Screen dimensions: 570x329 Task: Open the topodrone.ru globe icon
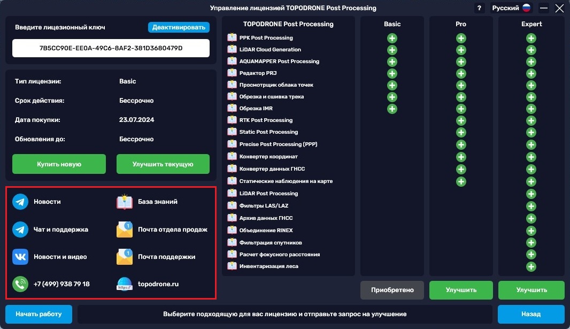coord(125,284)
